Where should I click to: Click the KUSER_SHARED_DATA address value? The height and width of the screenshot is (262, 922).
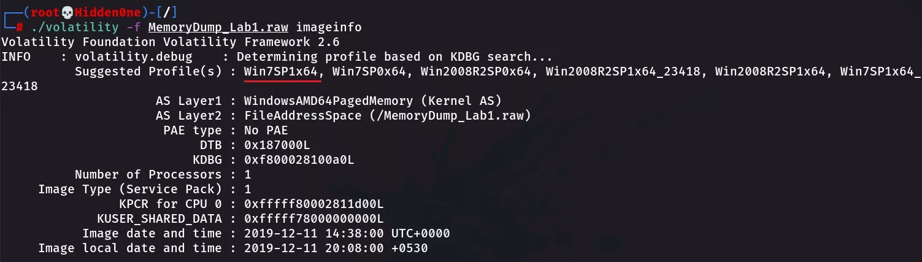(314, 219)
